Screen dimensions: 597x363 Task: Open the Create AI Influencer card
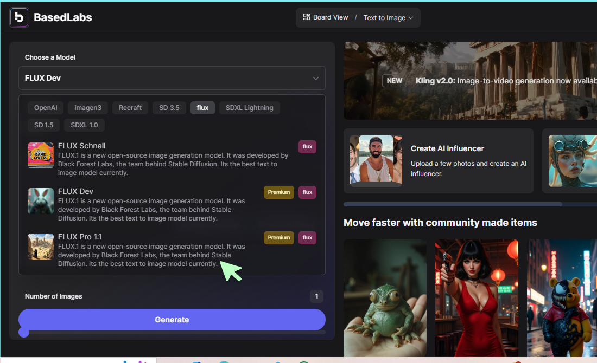pyautogui.click(x=438, y=161)
